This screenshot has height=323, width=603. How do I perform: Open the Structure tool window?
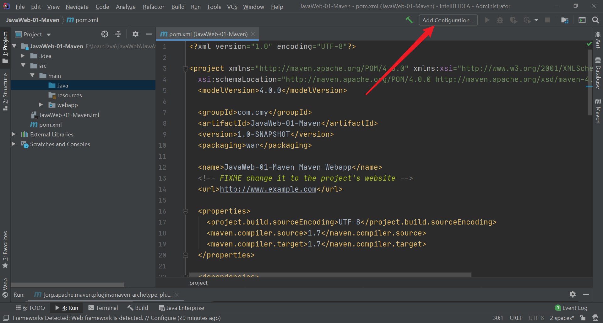click(5, 92)
